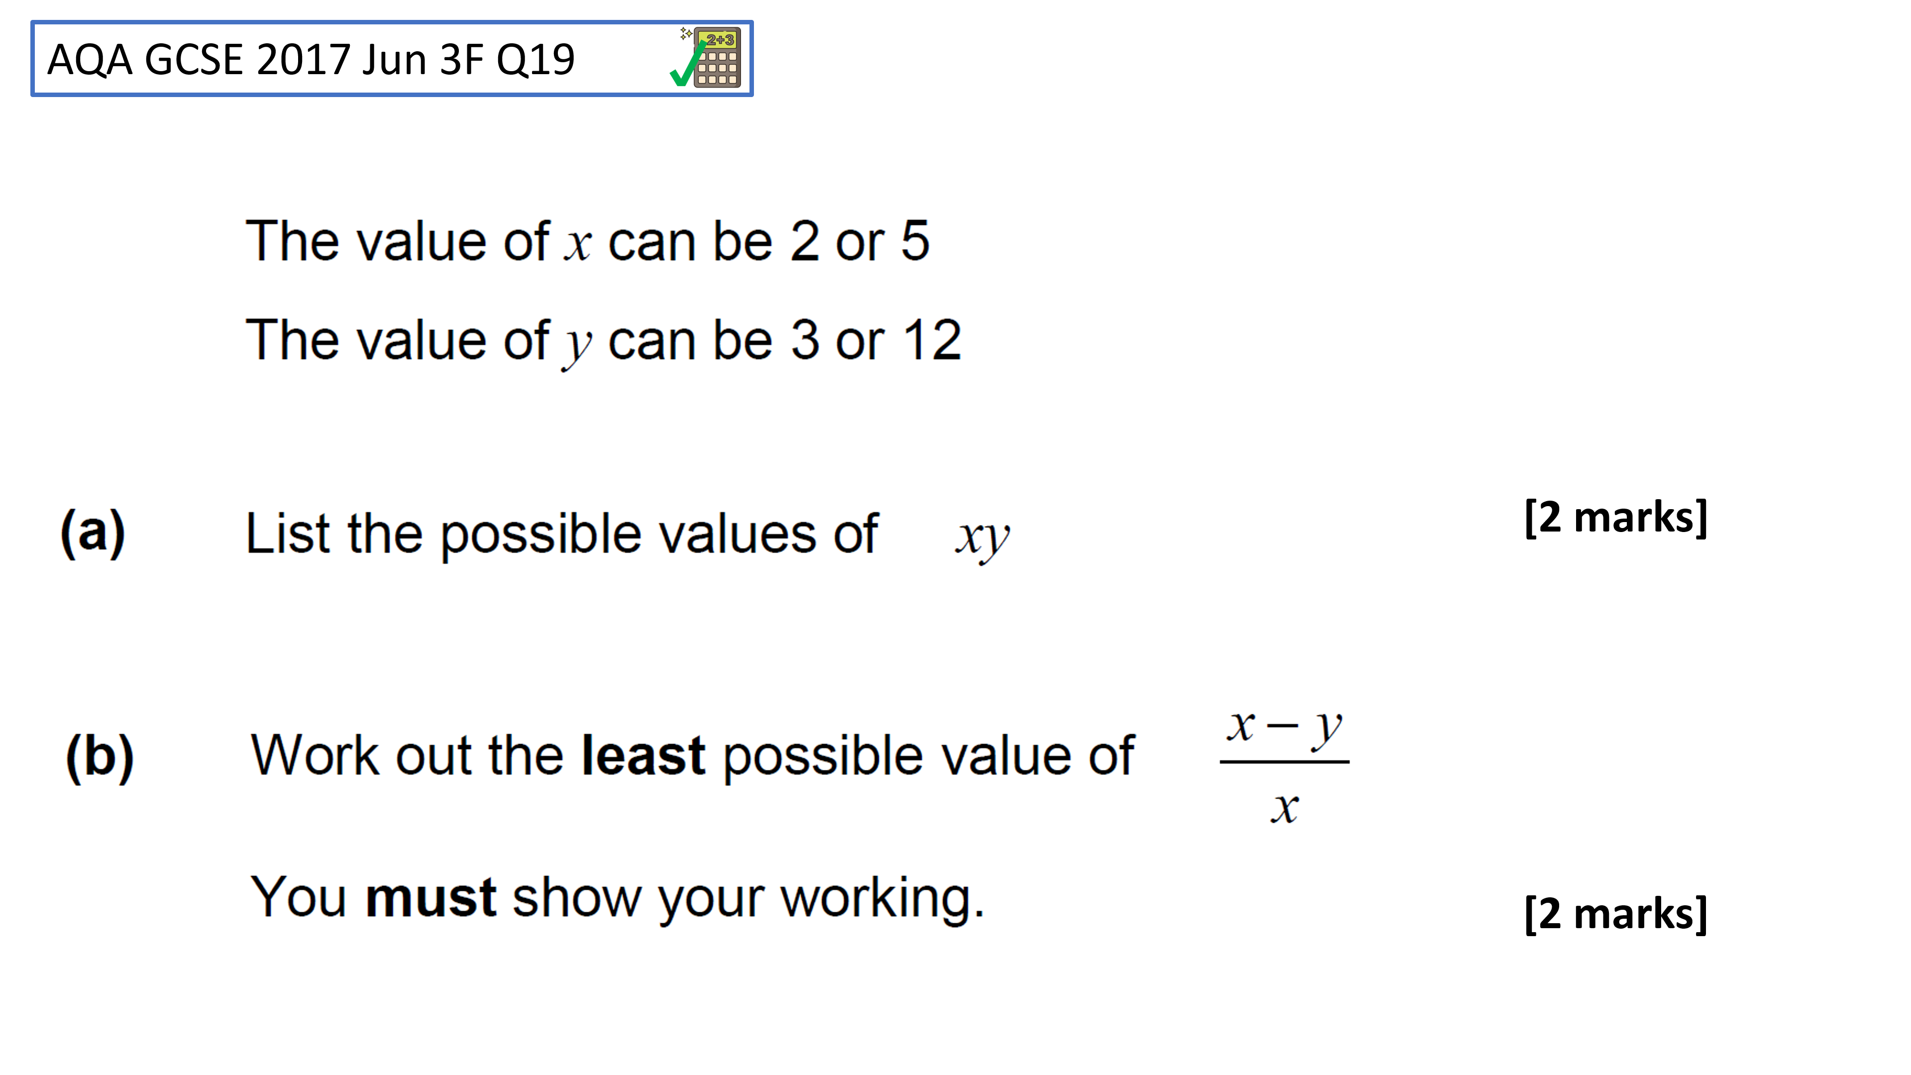Click the green check mark beside the calculator

click(687, 64)
